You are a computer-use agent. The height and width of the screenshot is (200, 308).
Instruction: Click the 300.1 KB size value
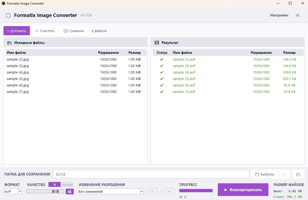289,79
